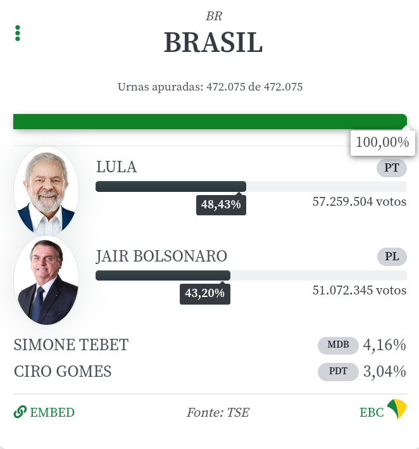Click Lula's portrait photo
Screen dimensions: 419x449
46,191
